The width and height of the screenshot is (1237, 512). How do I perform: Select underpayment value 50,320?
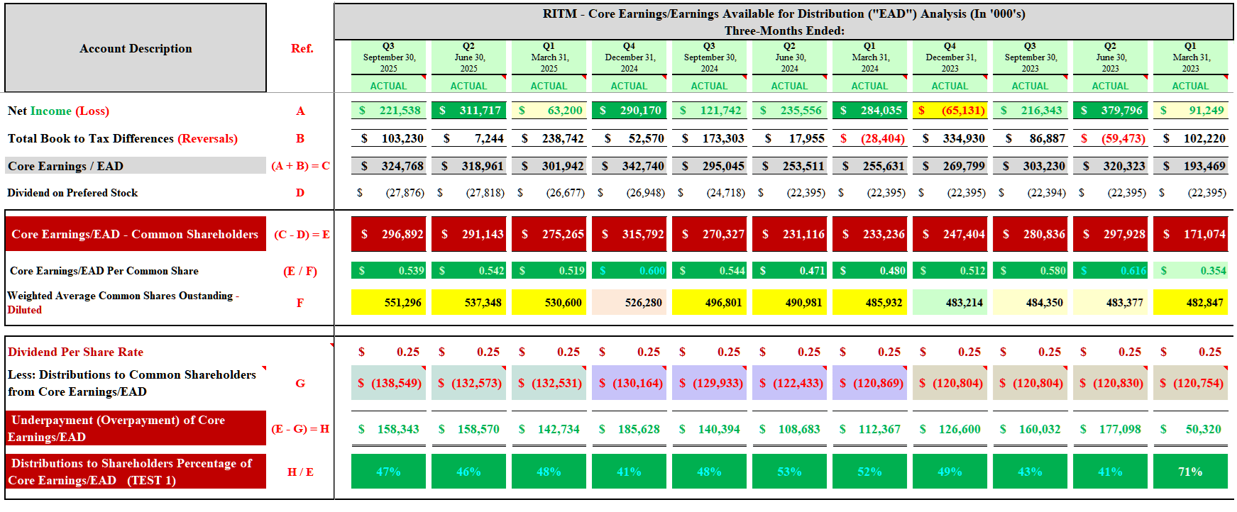[1190, 429]
